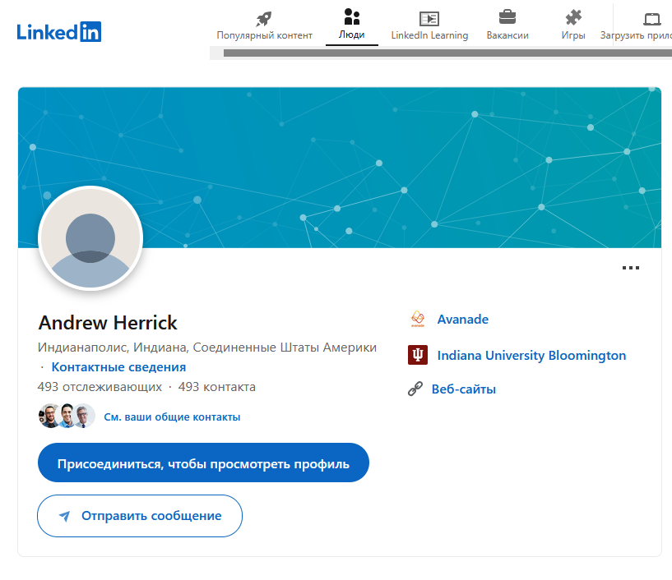Open Игры puzzle piece icon
Screen dimensions: 672x580
tap(573, 17)
